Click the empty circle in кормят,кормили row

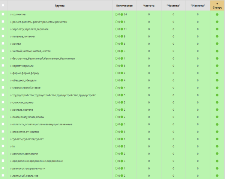pos(117,66)
